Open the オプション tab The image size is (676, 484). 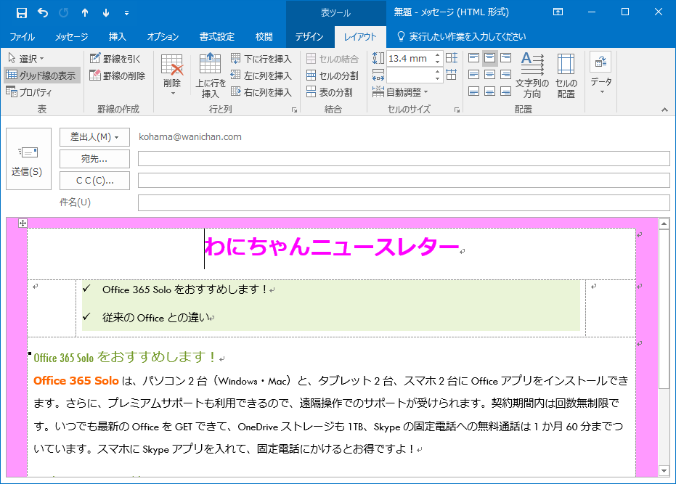[163, 37]
